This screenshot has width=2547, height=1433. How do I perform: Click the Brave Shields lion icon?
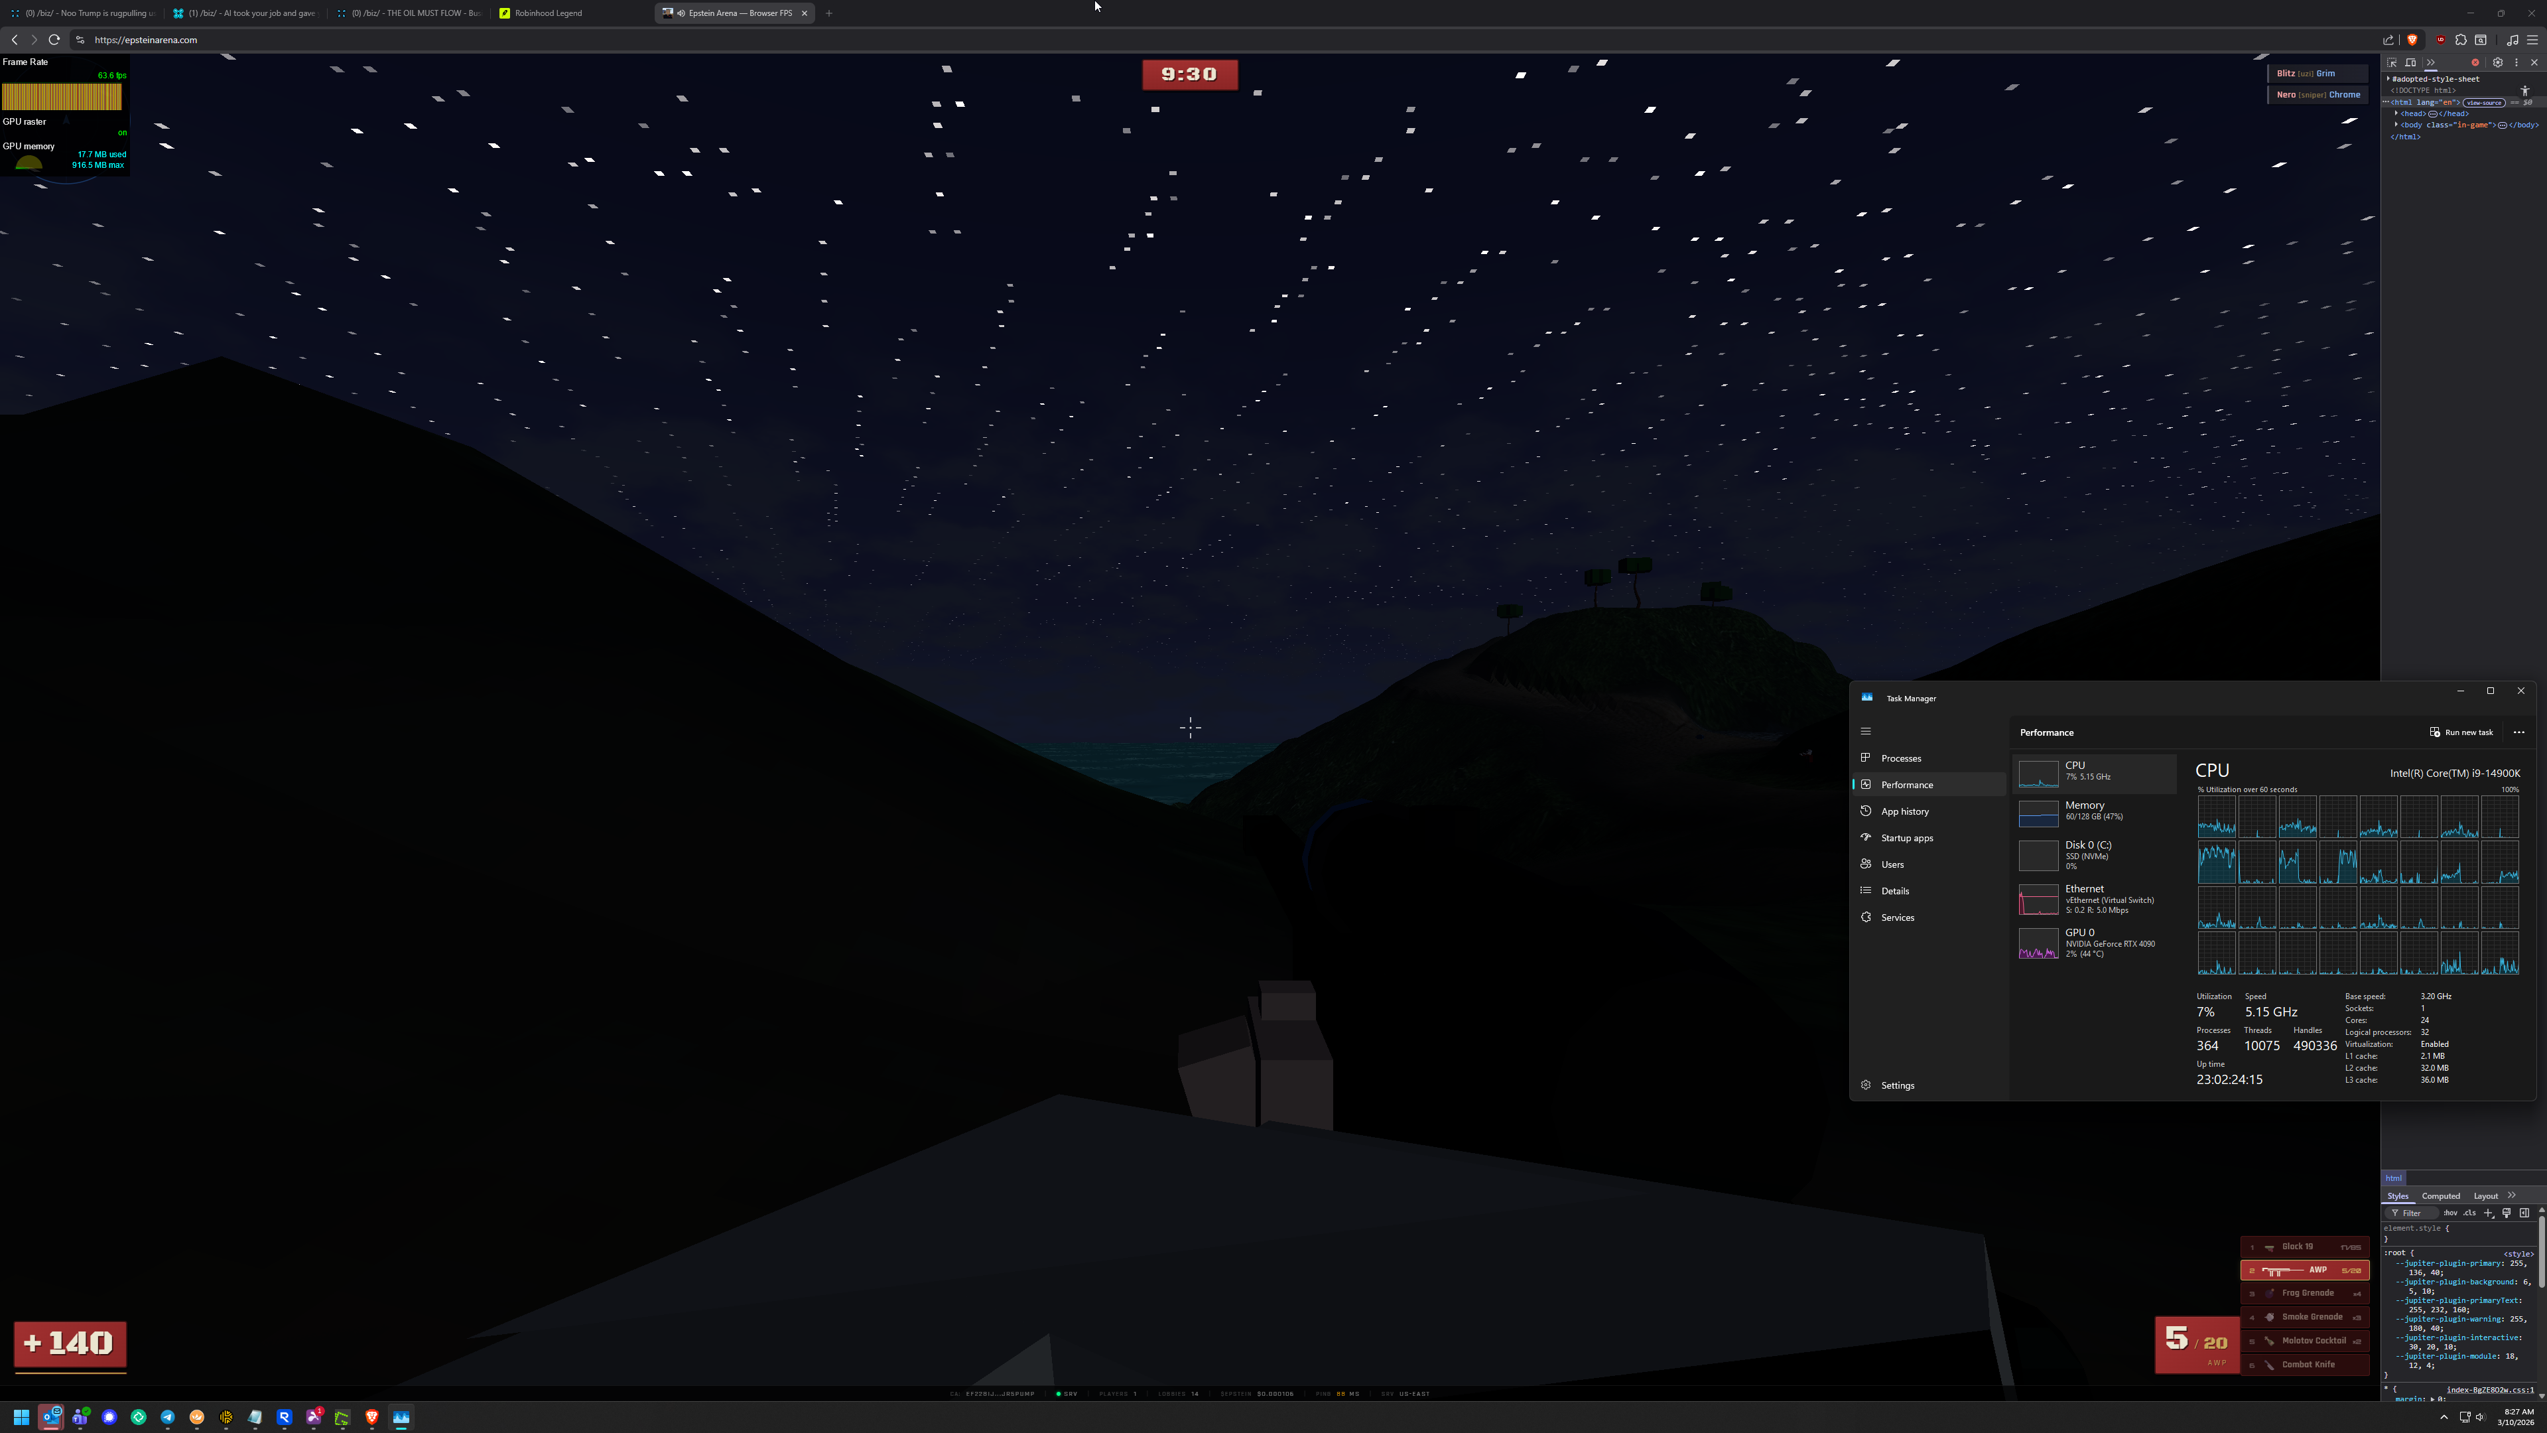pos(2412,40)
